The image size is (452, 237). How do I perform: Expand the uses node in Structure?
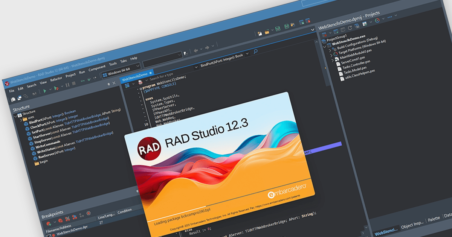(x=21, y=120)
